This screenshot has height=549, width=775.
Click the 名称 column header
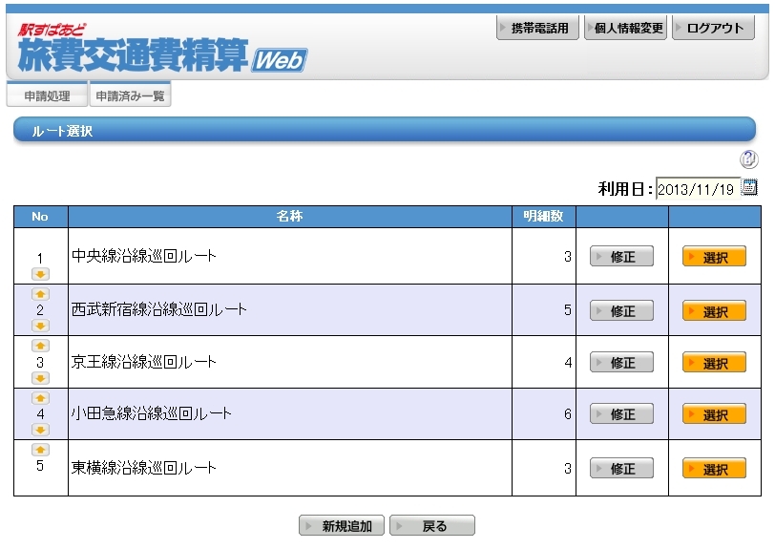[289, 216]
